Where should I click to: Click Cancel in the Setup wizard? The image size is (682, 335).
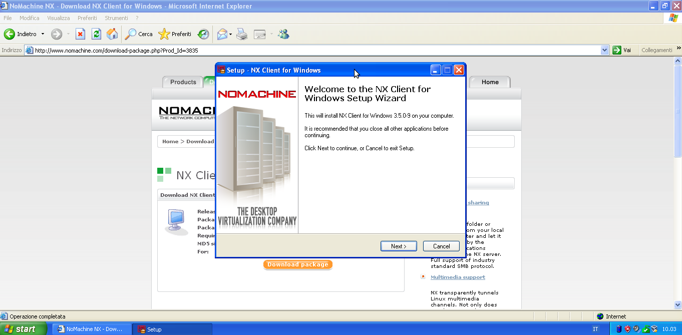[x=441, y=246]
